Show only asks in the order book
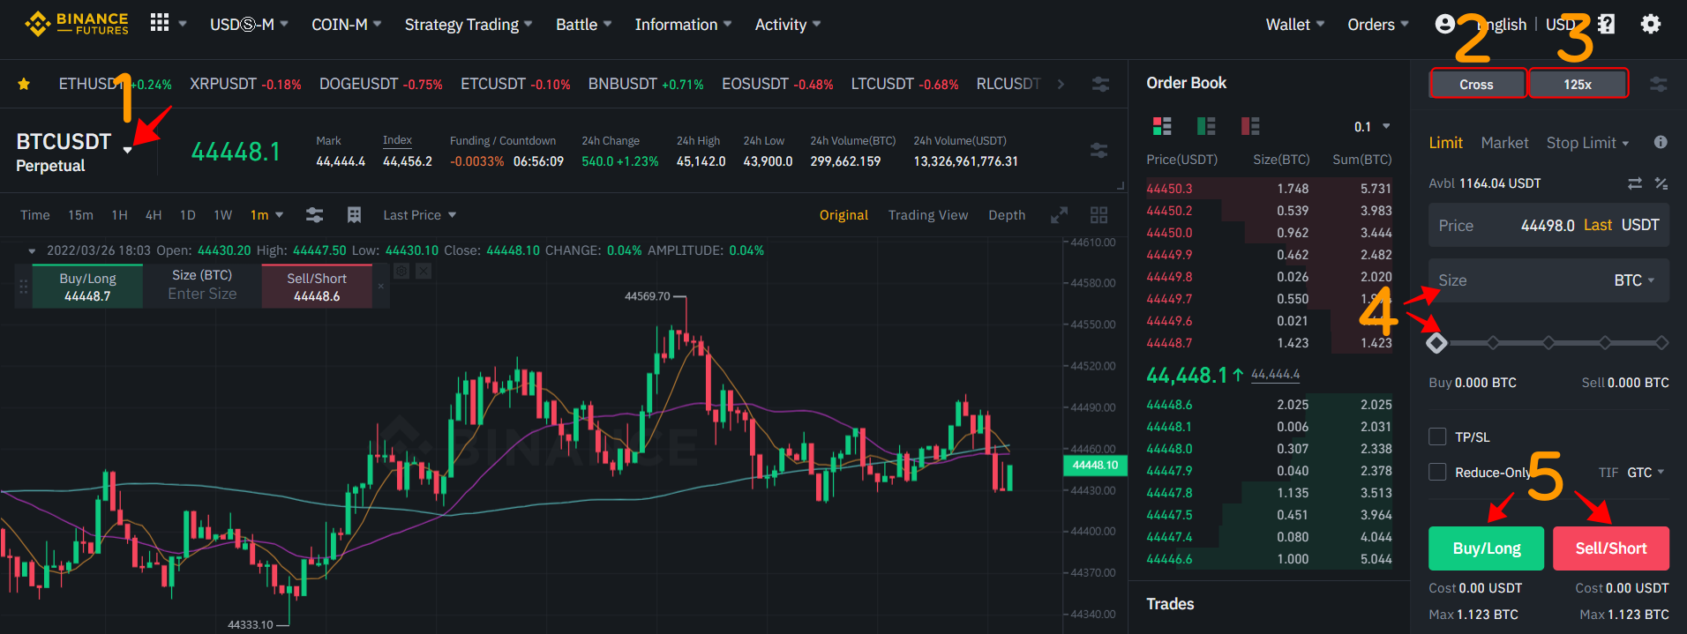The height and width of the screenshot is (634, 1687). (1250, 126)
